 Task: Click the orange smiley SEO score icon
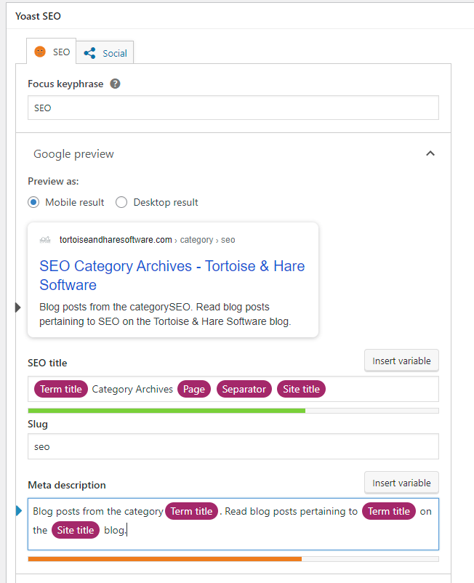coord(40,52)
